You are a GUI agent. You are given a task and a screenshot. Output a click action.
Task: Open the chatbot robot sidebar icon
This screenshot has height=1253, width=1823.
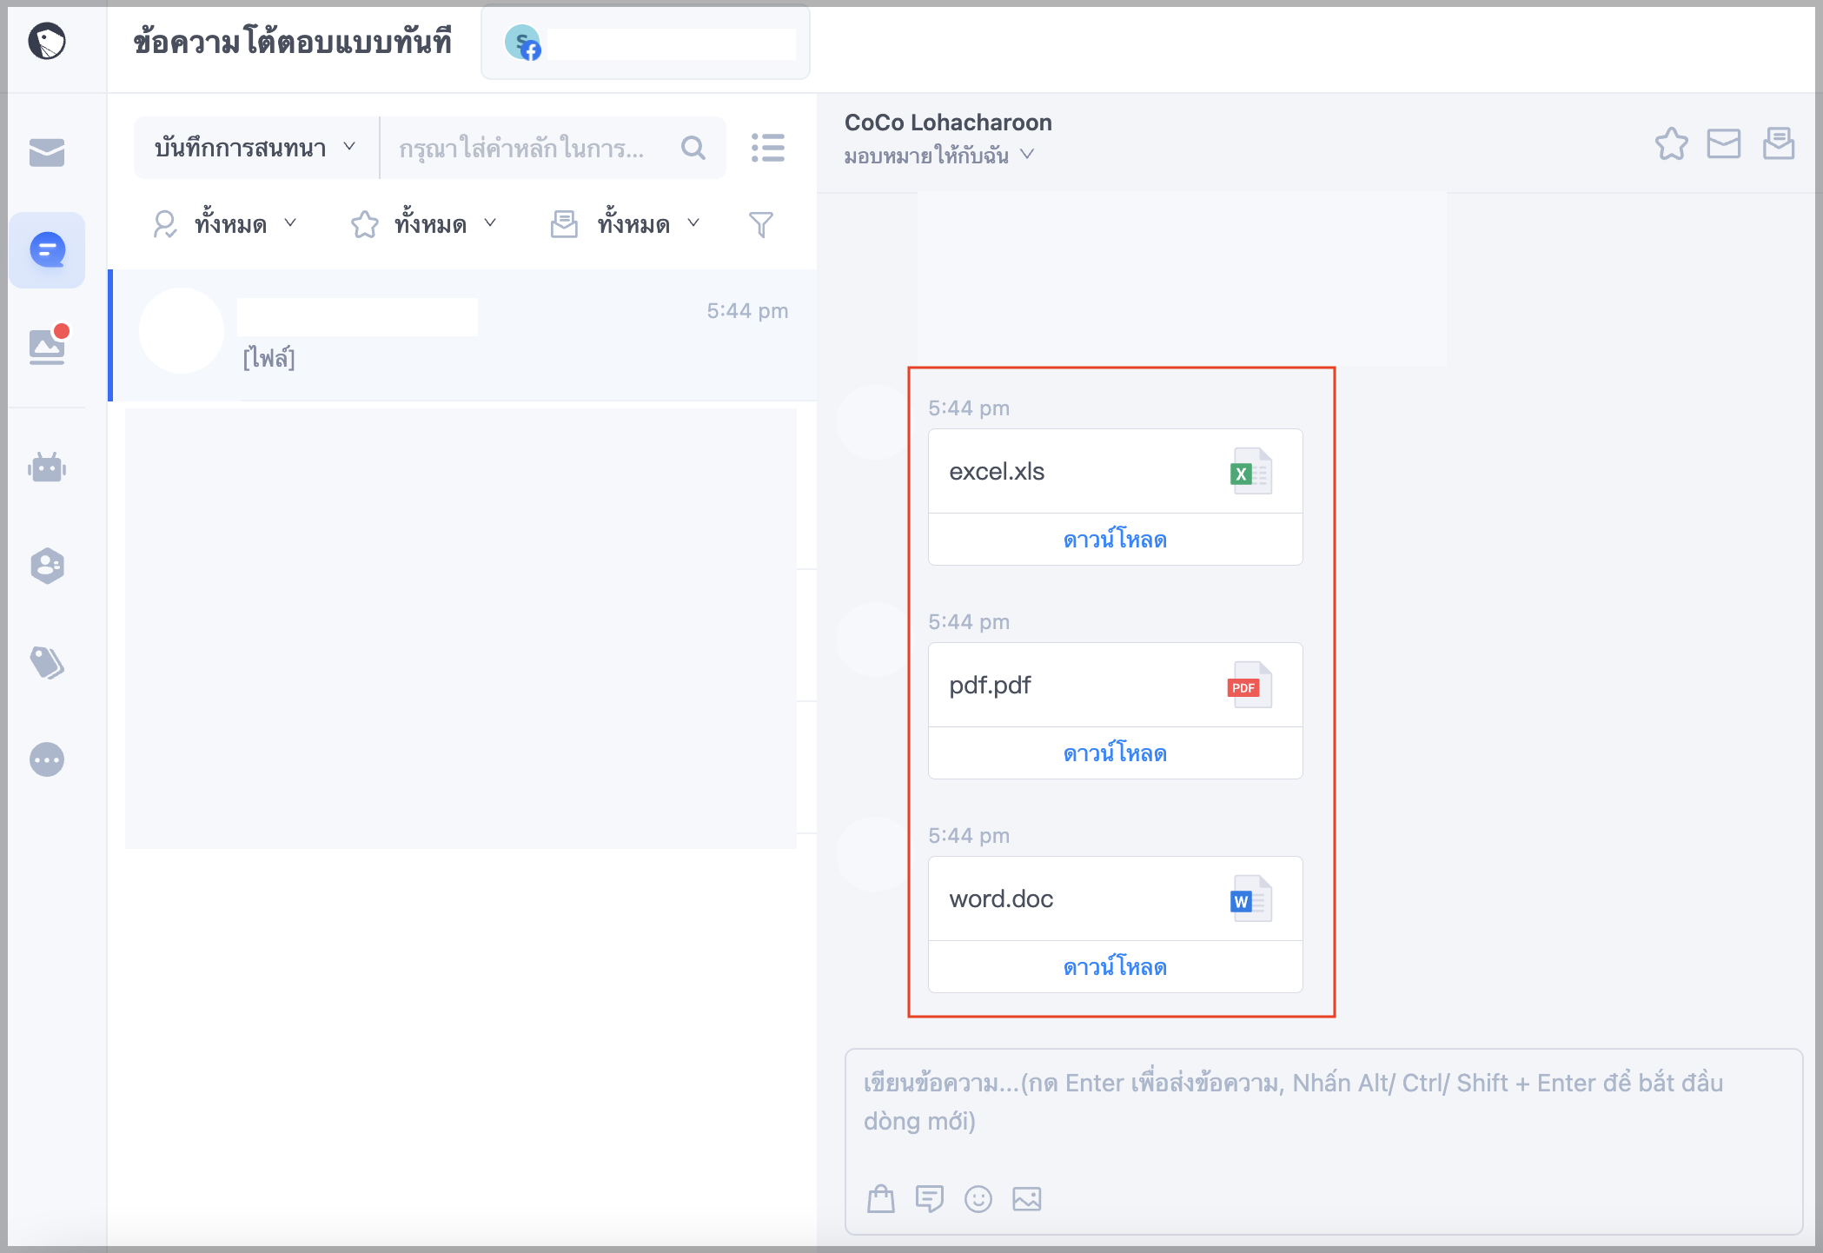click(47, 467)
